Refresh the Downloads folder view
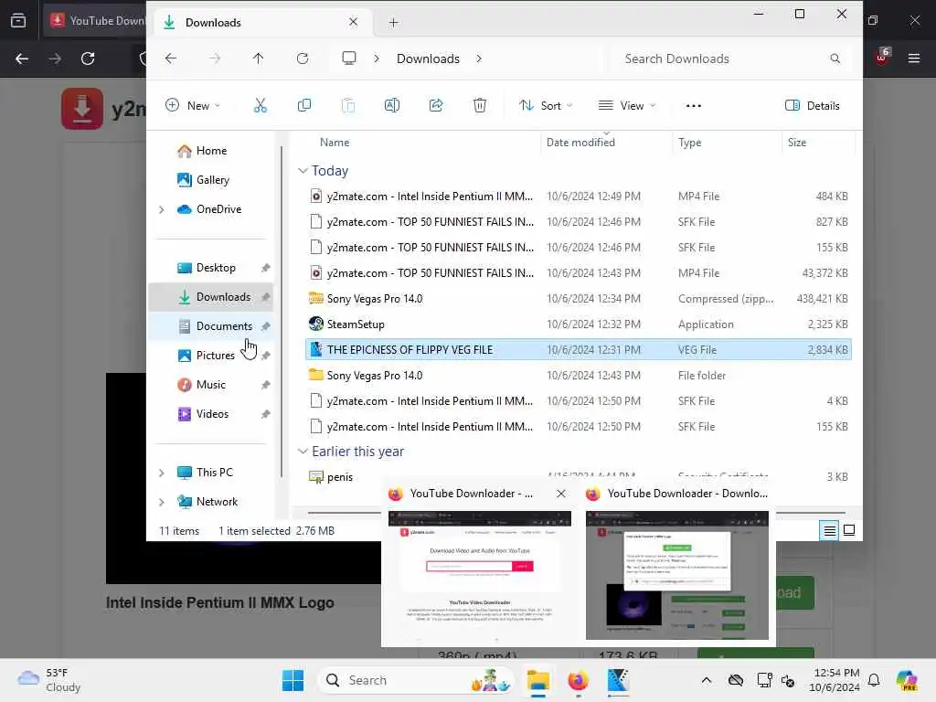 (303, 58)
